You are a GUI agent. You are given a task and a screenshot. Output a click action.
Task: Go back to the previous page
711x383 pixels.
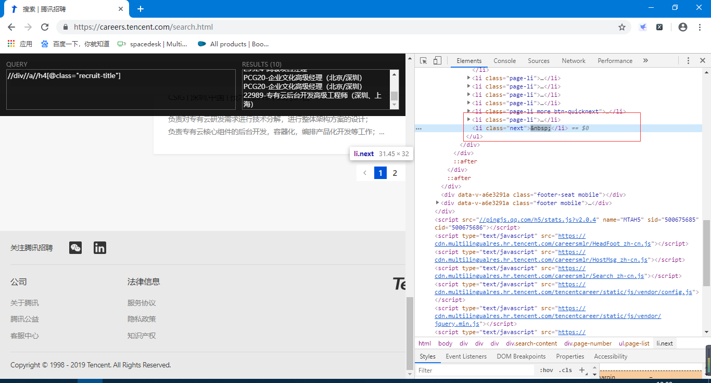(11, 27)
